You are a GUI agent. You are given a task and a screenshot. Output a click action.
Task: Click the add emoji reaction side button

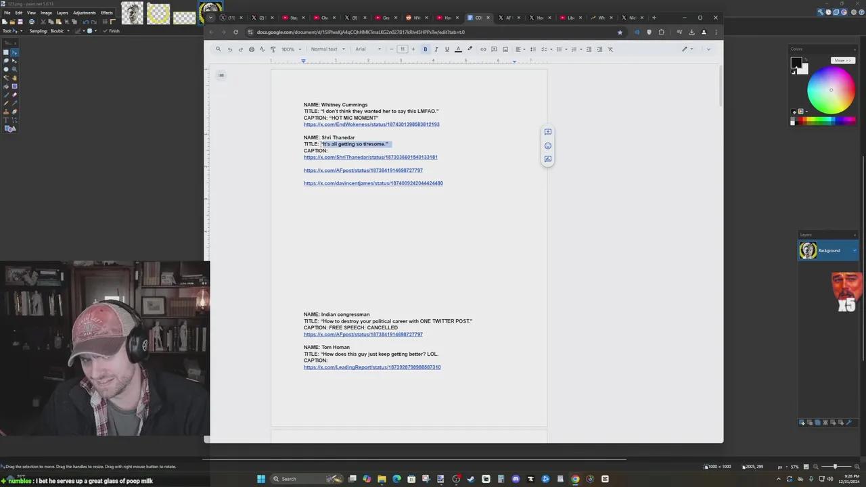[548, 145]
